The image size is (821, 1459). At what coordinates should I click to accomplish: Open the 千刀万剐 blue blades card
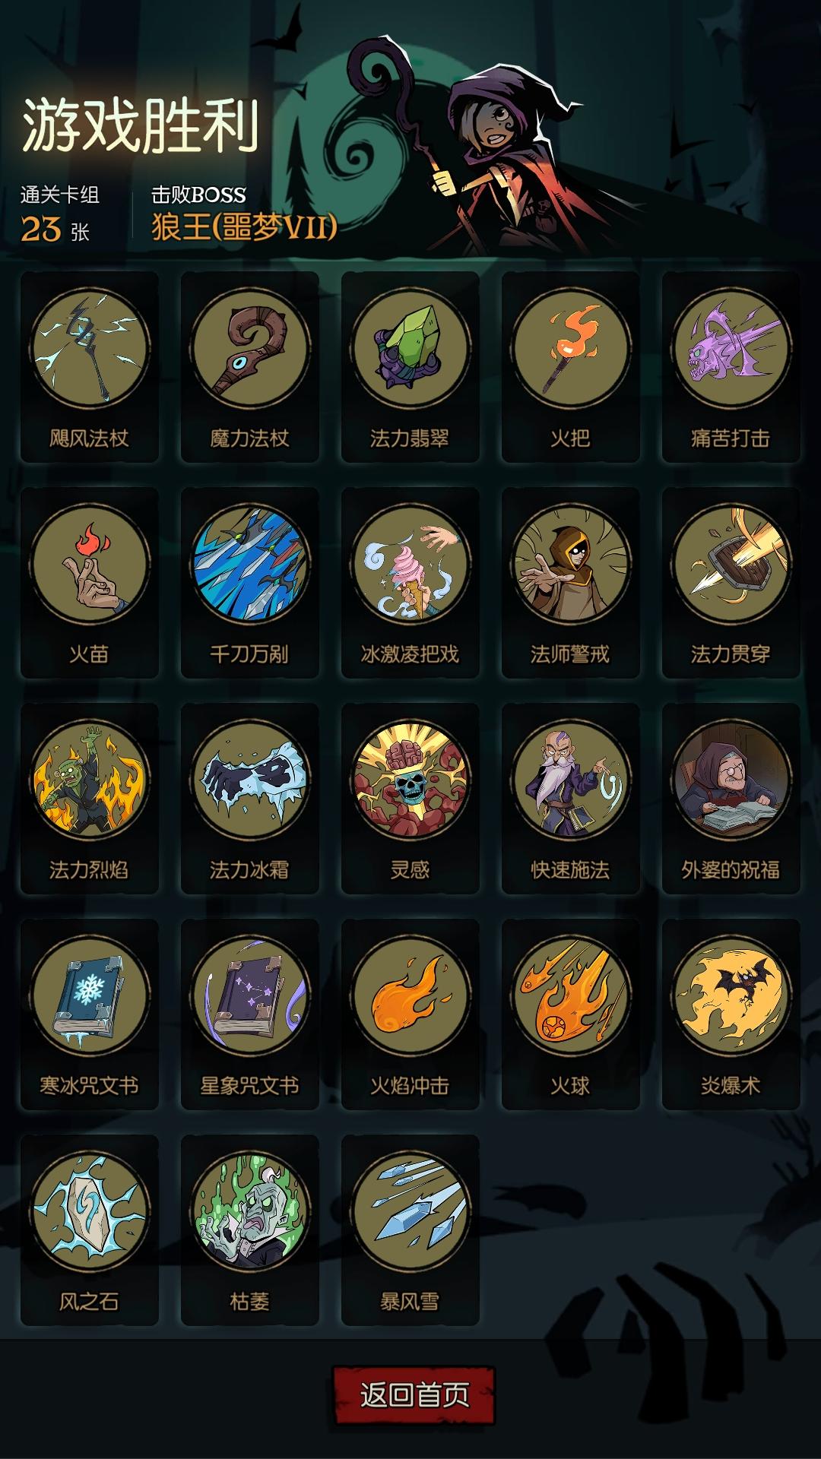click(x=250, y=583)
